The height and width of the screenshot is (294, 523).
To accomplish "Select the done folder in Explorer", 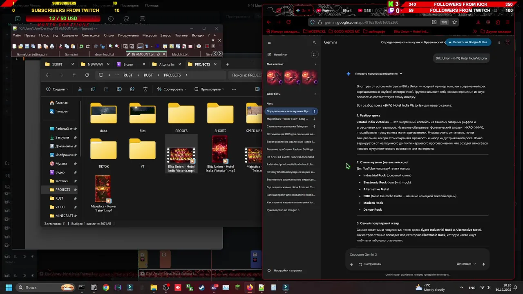I will click(x=103, y=118).
